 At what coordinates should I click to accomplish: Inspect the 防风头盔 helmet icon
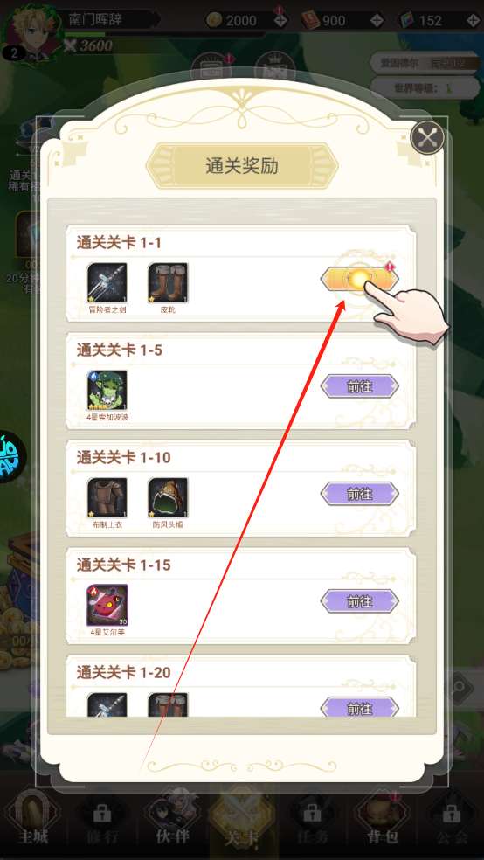point(168,498)
